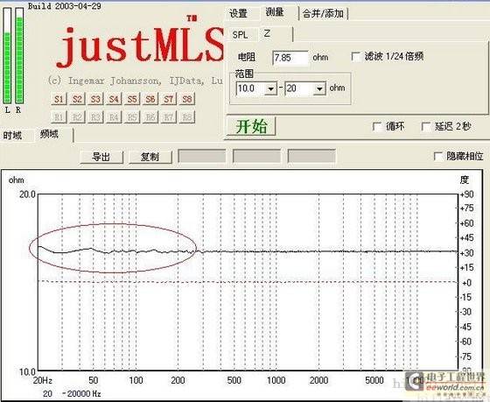This screenshot has height=402, width=490.
Task: Click the 20.0 ohm axis label
Action: coord(27,194)
